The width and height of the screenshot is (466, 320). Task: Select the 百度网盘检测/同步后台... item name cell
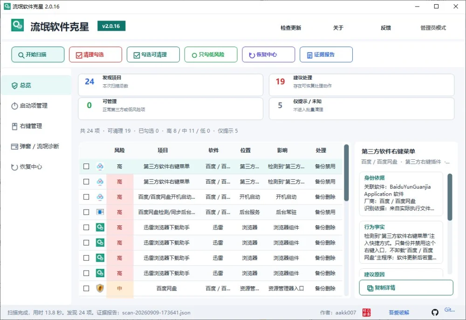coord(166,212)
